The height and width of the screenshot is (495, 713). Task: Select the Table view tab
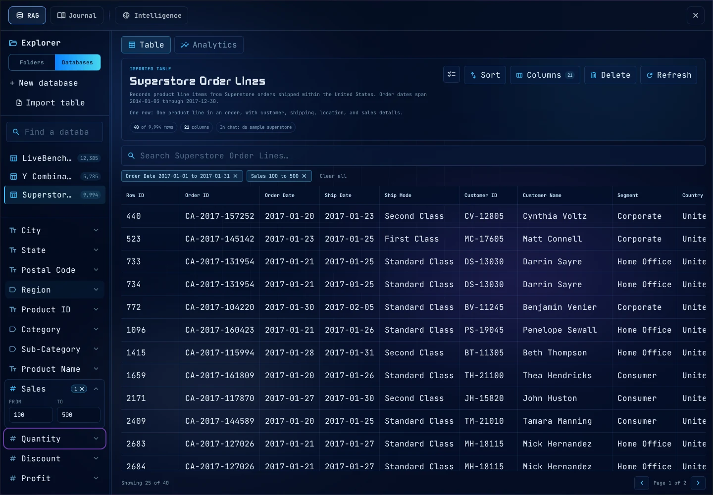(146, 45)
